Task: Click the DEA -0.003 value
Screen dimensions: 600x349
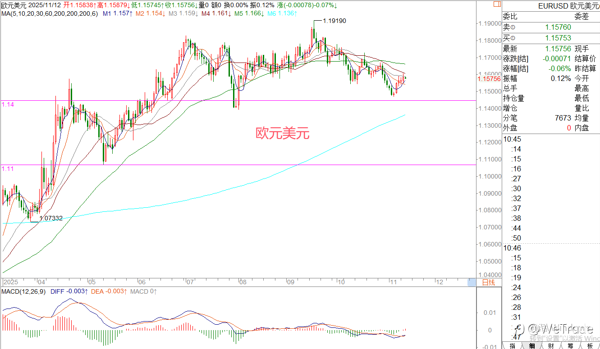Action: click(x=109, y=291)
